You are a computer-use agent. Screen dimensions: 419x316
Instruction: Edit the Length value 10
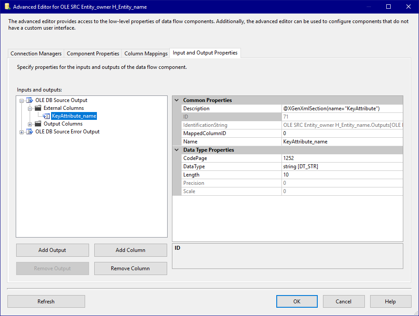pos(342,174)
